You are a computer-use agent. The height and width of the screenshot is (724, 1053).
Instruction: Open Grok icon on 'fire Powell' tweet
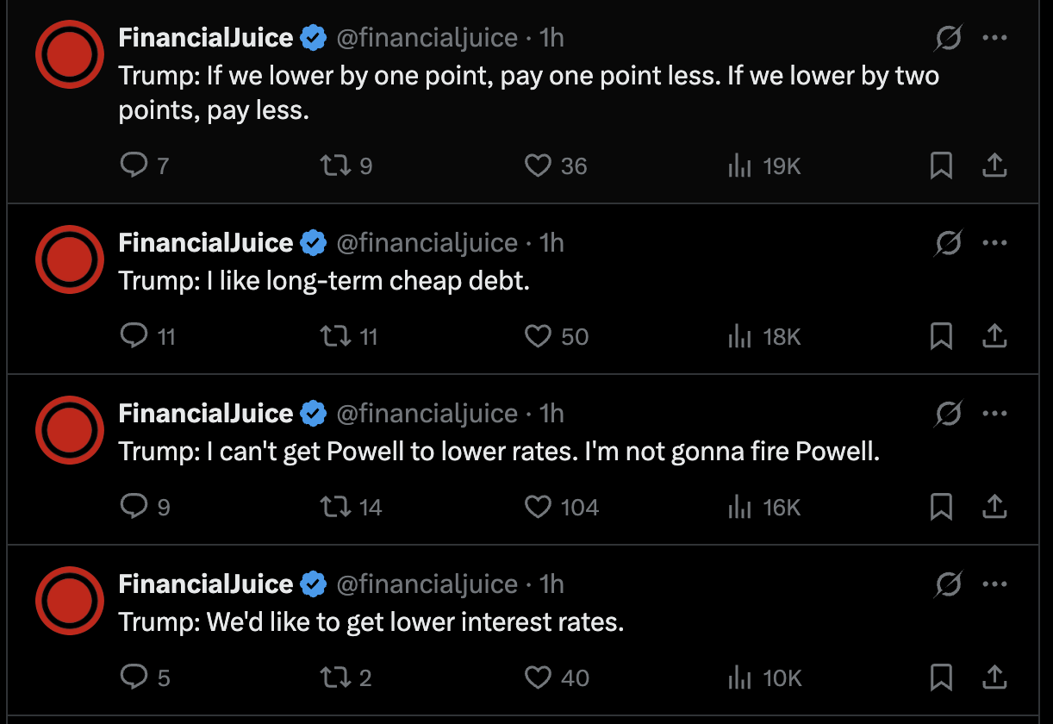pyautogui.click(x=948, y=414)
